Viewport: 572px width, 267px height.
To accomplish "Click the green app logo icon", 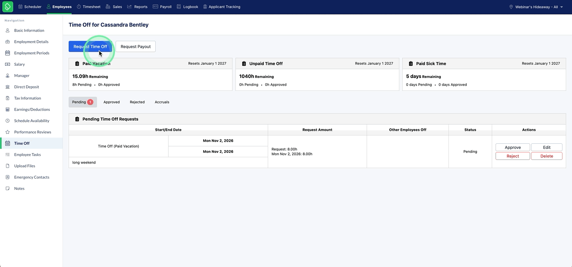I will pos(8,7).
